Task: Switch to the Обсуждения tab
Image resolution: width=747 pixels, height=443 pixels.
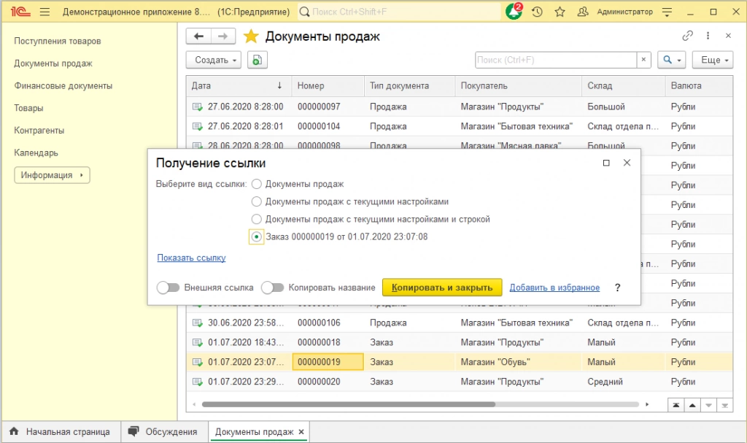Action: [x=163, y=432]
